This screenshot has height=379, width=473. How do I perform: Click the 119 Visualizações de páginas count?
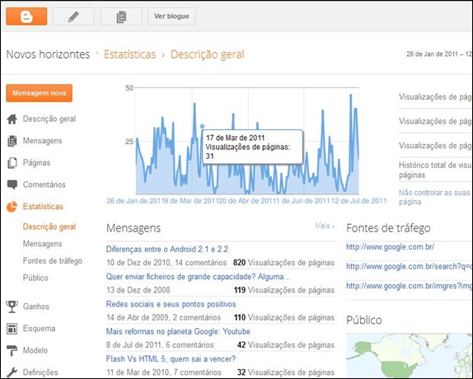[x=283, y=290]
